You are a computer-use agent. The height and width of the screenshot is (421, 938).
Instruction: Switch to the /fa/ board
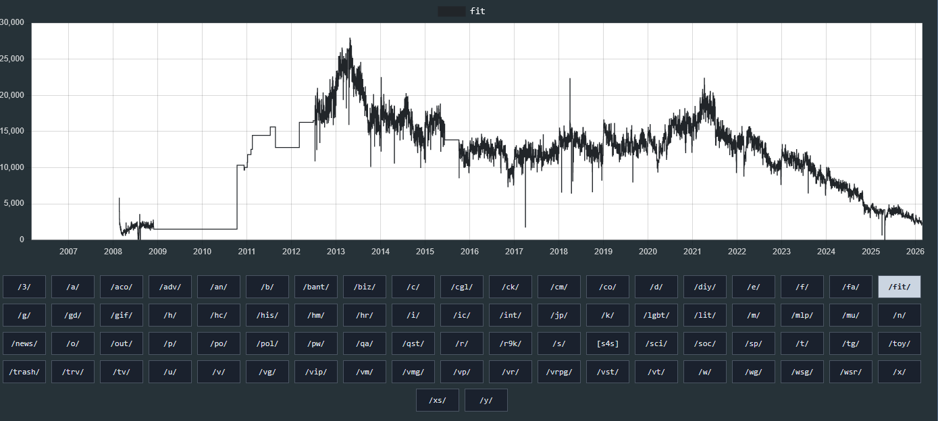coord(851,287)
